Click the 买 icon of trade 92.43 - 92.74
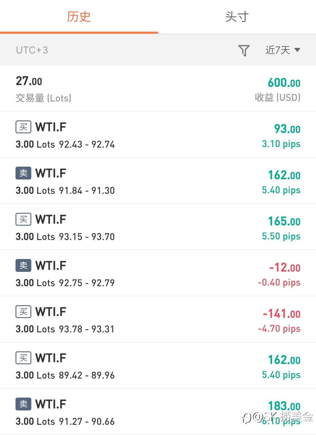316x435 pixels. [23, 127]
